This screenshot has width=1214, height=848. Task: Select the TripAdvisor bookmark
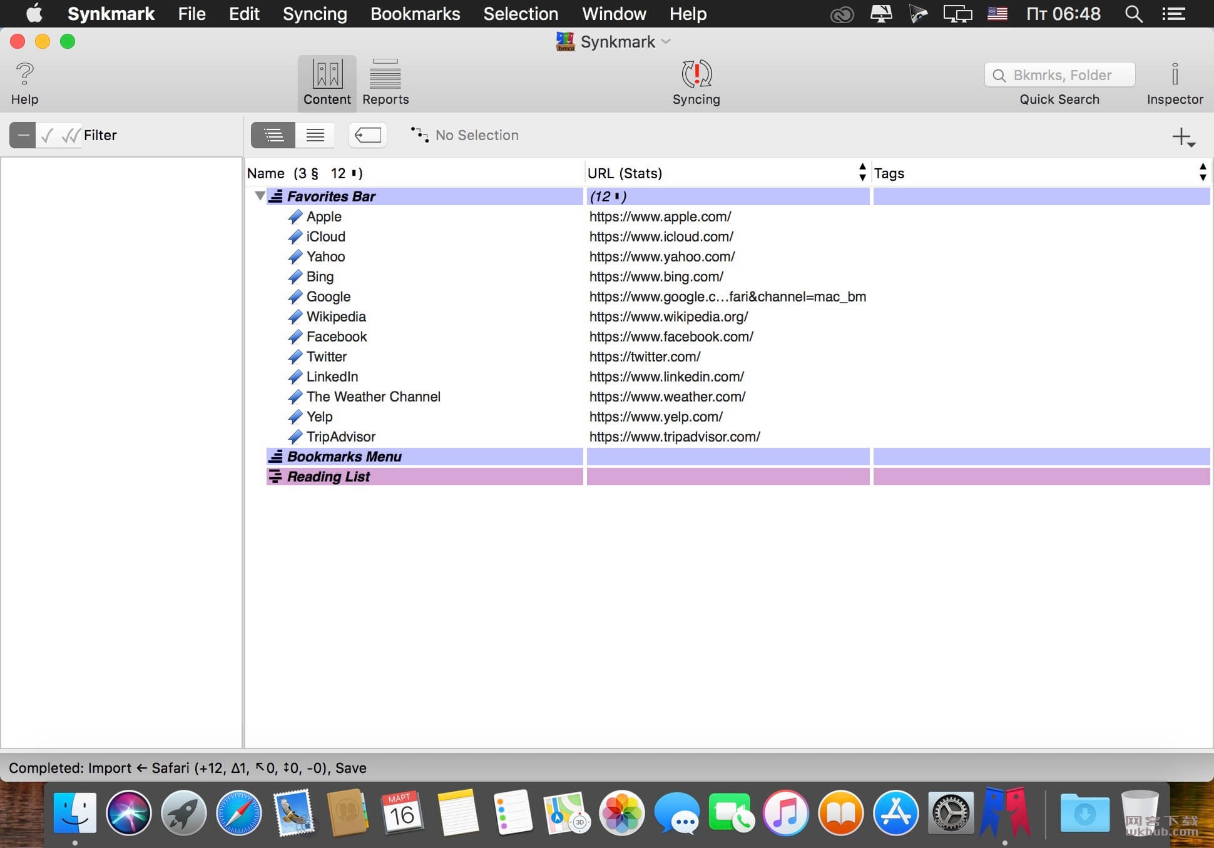pos(341,437)
